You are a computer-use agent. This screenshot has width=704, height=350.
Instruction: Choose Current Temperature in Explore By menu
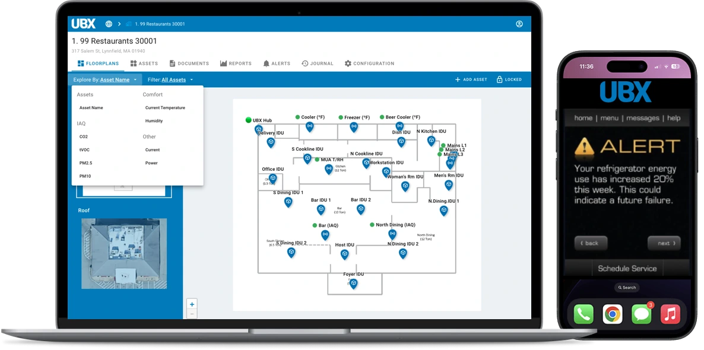point(165,108)
